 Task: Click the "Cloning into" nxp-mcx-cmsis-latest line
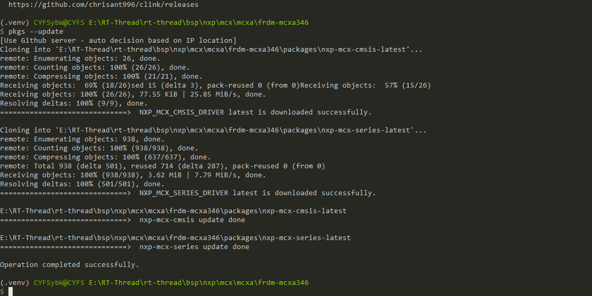(211, 49)
